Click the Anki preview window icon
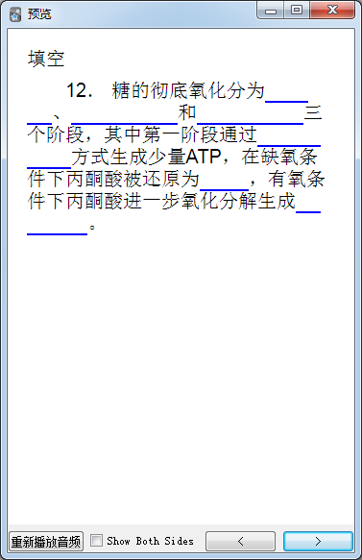The width and height of the screenshot is (362, 560). click(x=15, y=14)
